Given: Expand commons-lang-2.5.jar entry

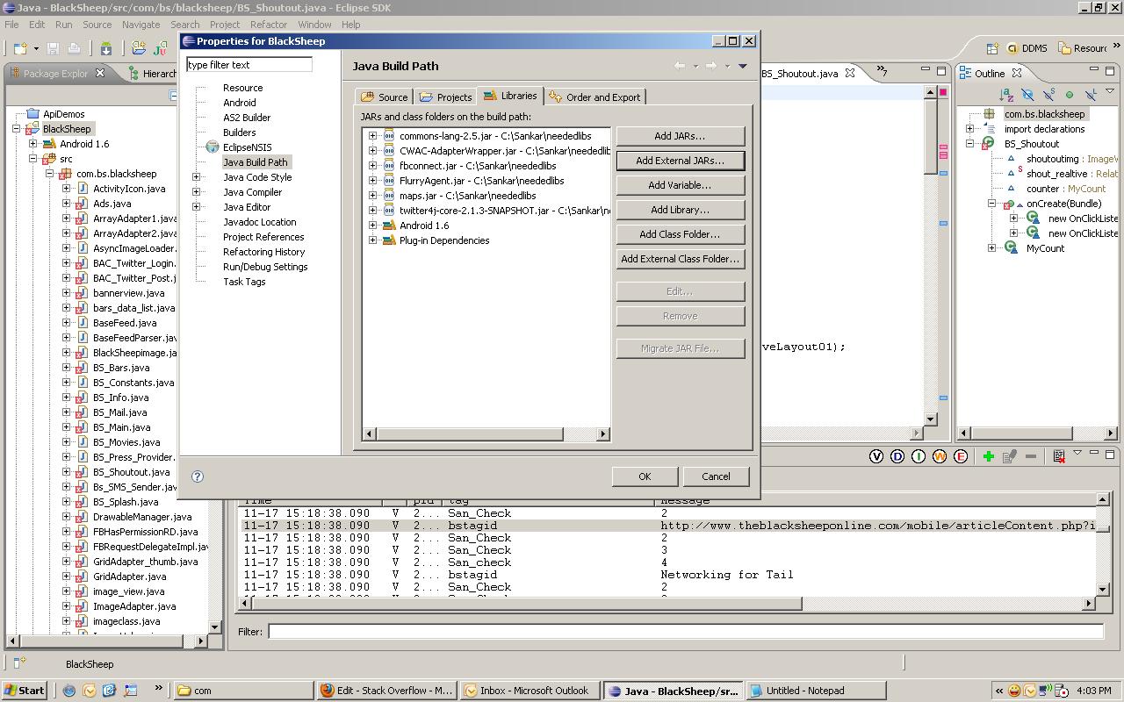Looking at the screenshot, I should click(372, 136).
